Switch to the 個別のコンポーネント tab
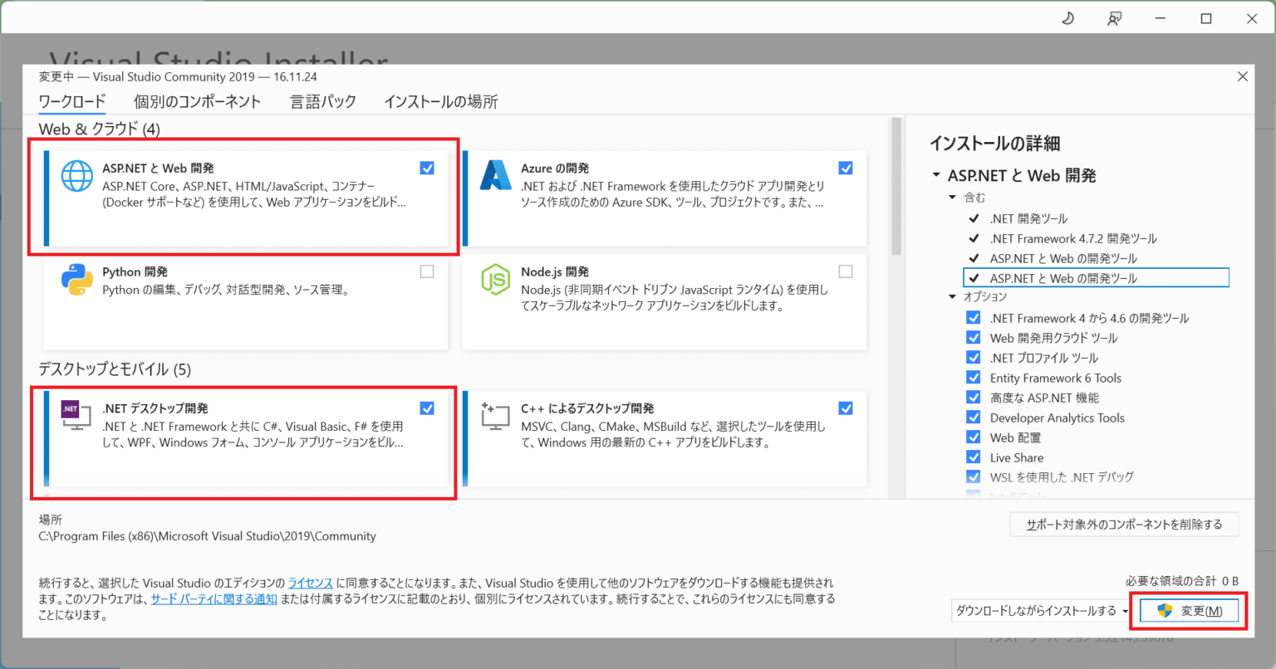Image resolution: width=1276 pixels, height=669 pixels. (x=198, y=101)
